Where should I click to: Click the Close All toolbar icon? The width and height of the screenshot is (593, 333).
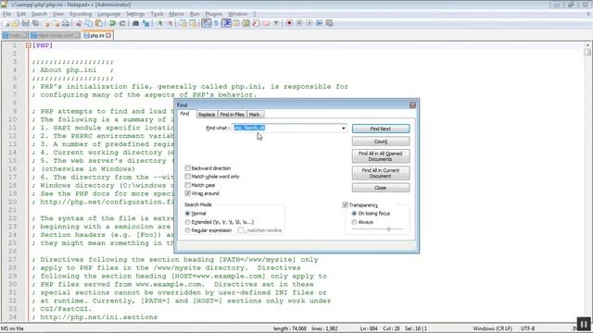click(x=57, y=23)
